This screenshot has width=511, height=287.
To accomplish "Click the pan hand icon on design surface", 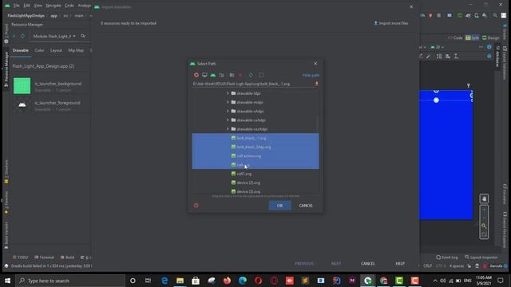I will click(x=484, y=199).
